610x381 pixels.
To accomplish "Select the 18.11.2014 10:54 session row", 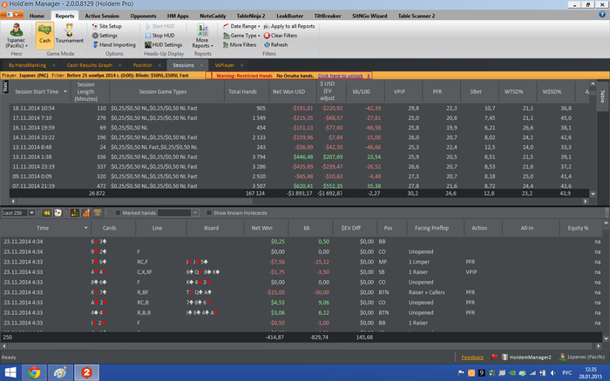I will coord(299,109).
